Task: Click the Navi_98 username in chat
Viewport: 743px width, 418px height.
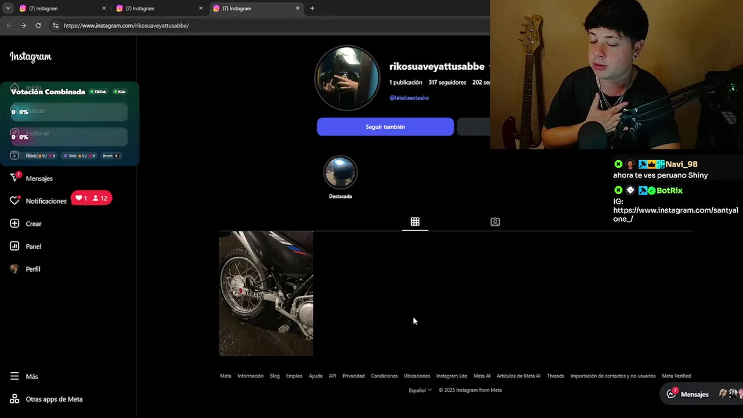Action: pyautogui.click(x=681, y=164)
